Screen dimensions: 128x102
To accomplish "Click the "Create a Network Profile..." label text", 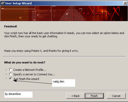I will coord(30,70).
